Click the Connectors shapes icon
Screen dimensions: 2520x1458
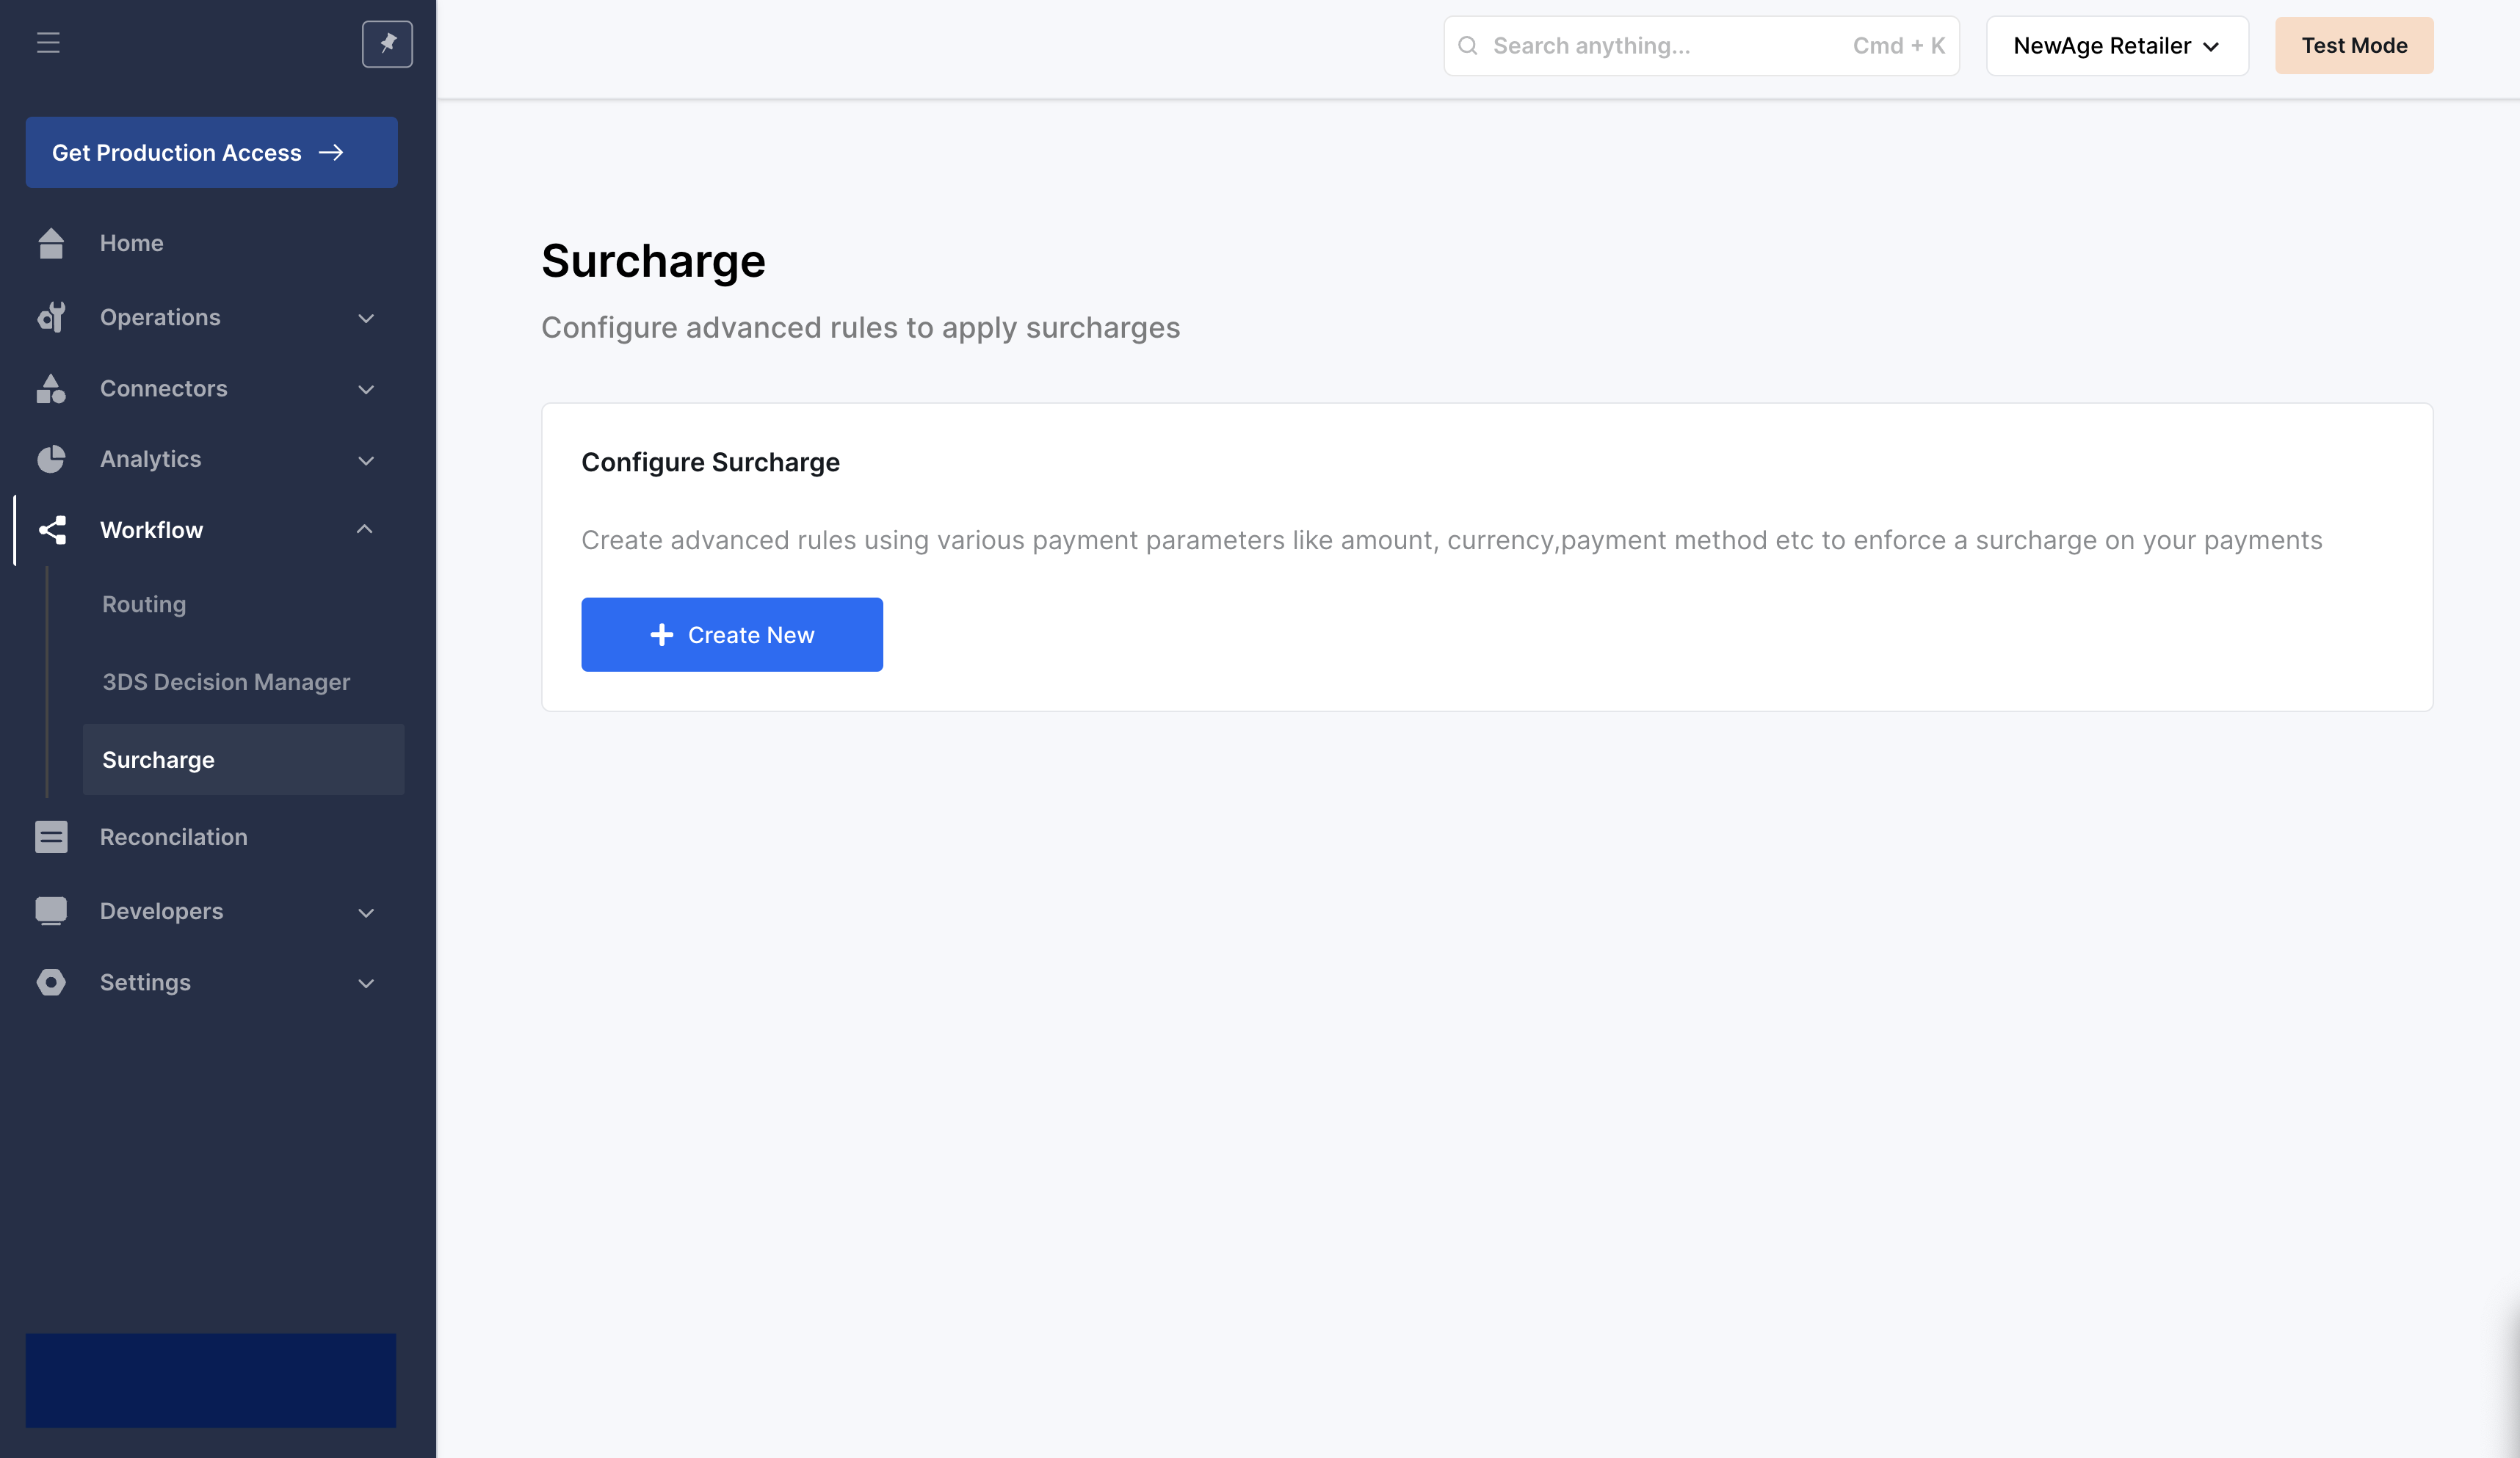click(x=51, y=389)
